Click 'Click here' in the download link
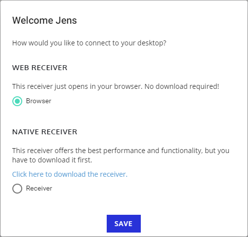The height and width of the screenshot is (237, 248). [28, 174]
